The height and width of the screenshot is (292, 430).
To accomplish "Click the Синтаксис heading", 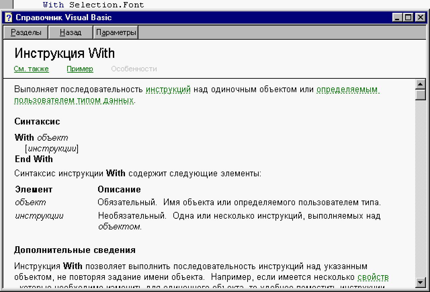I will (x=37, y=121).
